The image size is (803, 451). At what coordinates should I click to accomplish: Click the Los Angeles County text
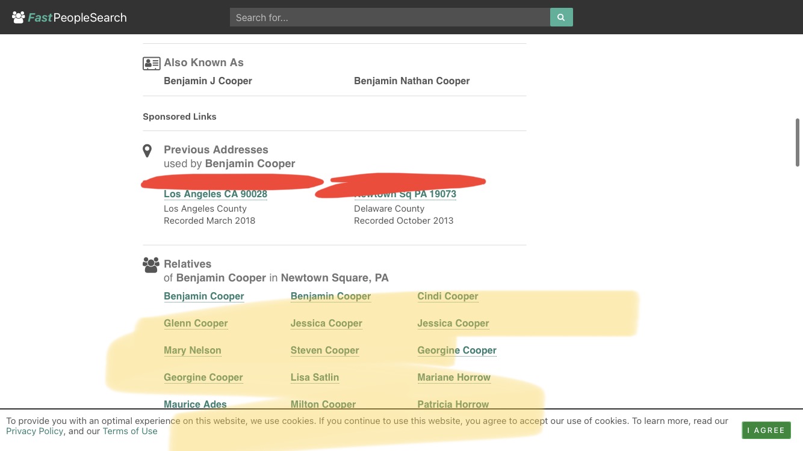[x=205, y=209]
